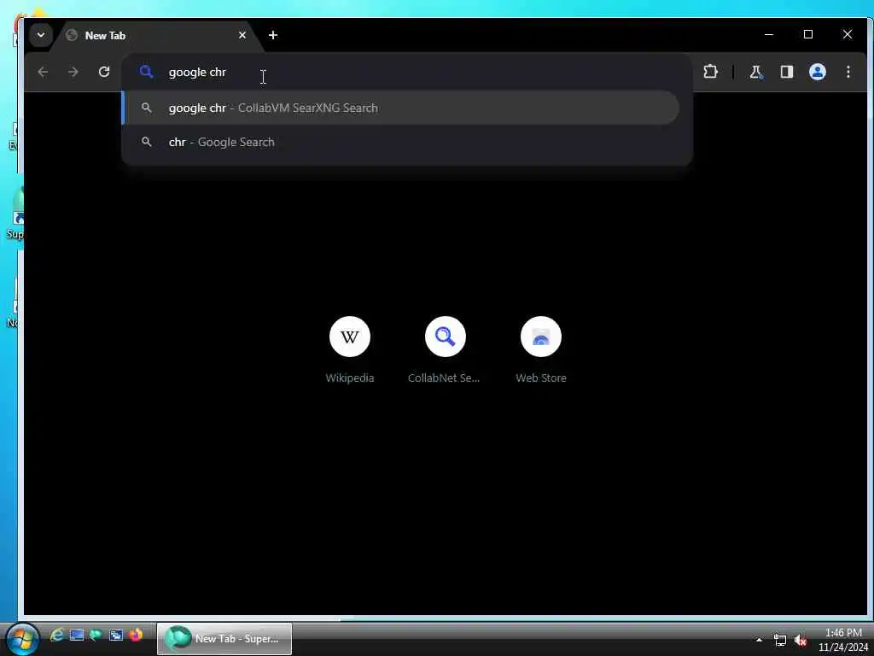This screenshot has height=656, width=874.
Task: Click the New Tab - Super... taskbar button
Action: [x=224, y=639]
